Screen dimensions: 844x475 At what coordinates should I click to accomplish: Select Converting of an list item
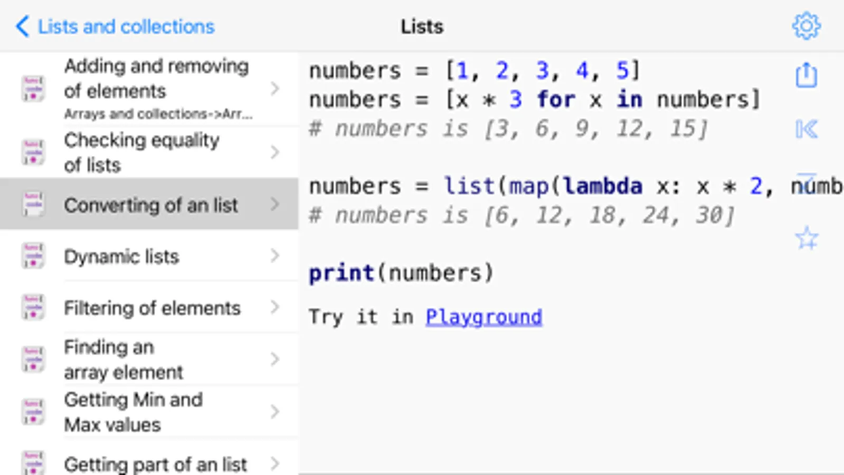point(151,205)
